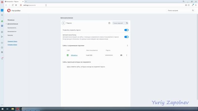Viewport: 198px width, 111px height.
Task: Open the blue messenger icon in sidebar
Action: [2, 26]
